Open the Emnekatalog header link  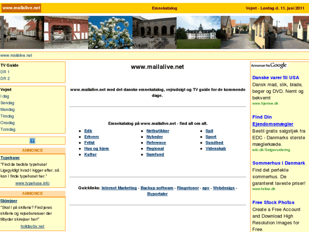[x=164, y=8]
